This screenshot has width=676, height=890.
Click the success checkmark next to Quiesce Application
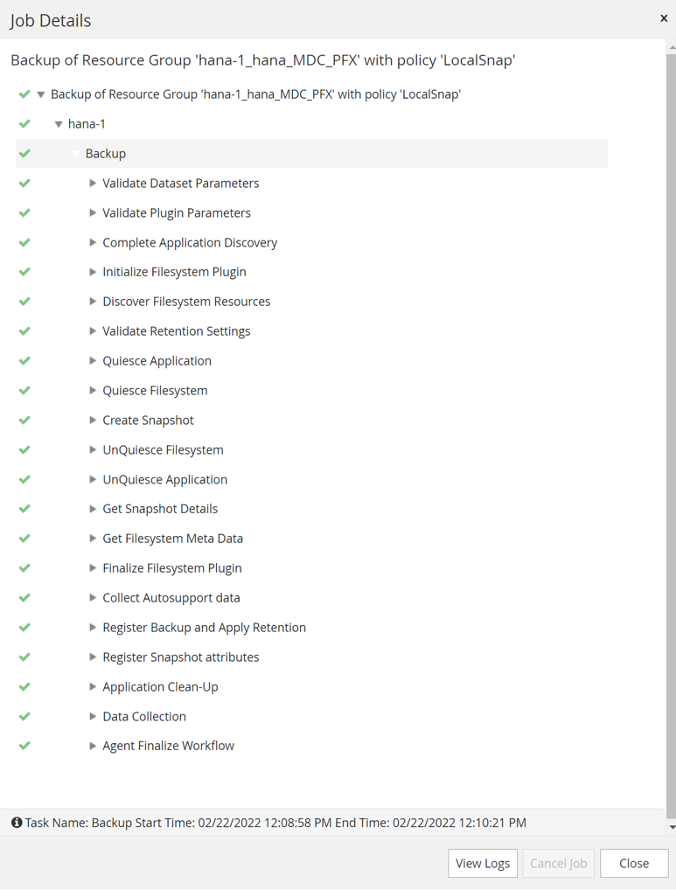(x=24, y=361)
